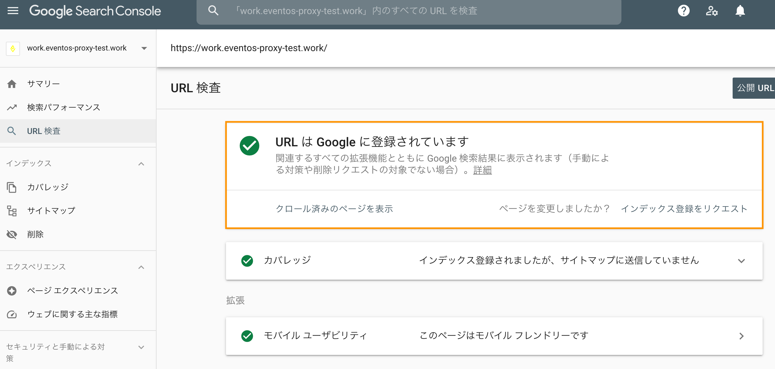Click property name work.eventos-proxy-test.work in selector
The width and height of the screenshot is (775, 369).
pos(77,48)
